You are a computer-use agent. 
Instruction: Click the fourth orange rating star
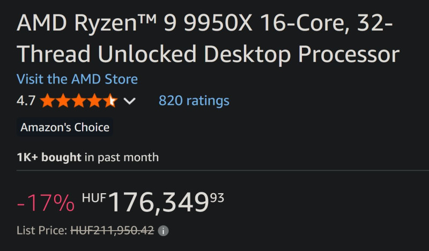95,101
